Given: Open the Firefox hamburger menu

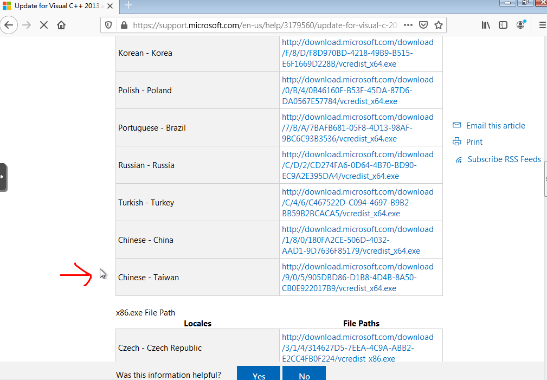Looking at the screenshot, I should coord(543,25).
